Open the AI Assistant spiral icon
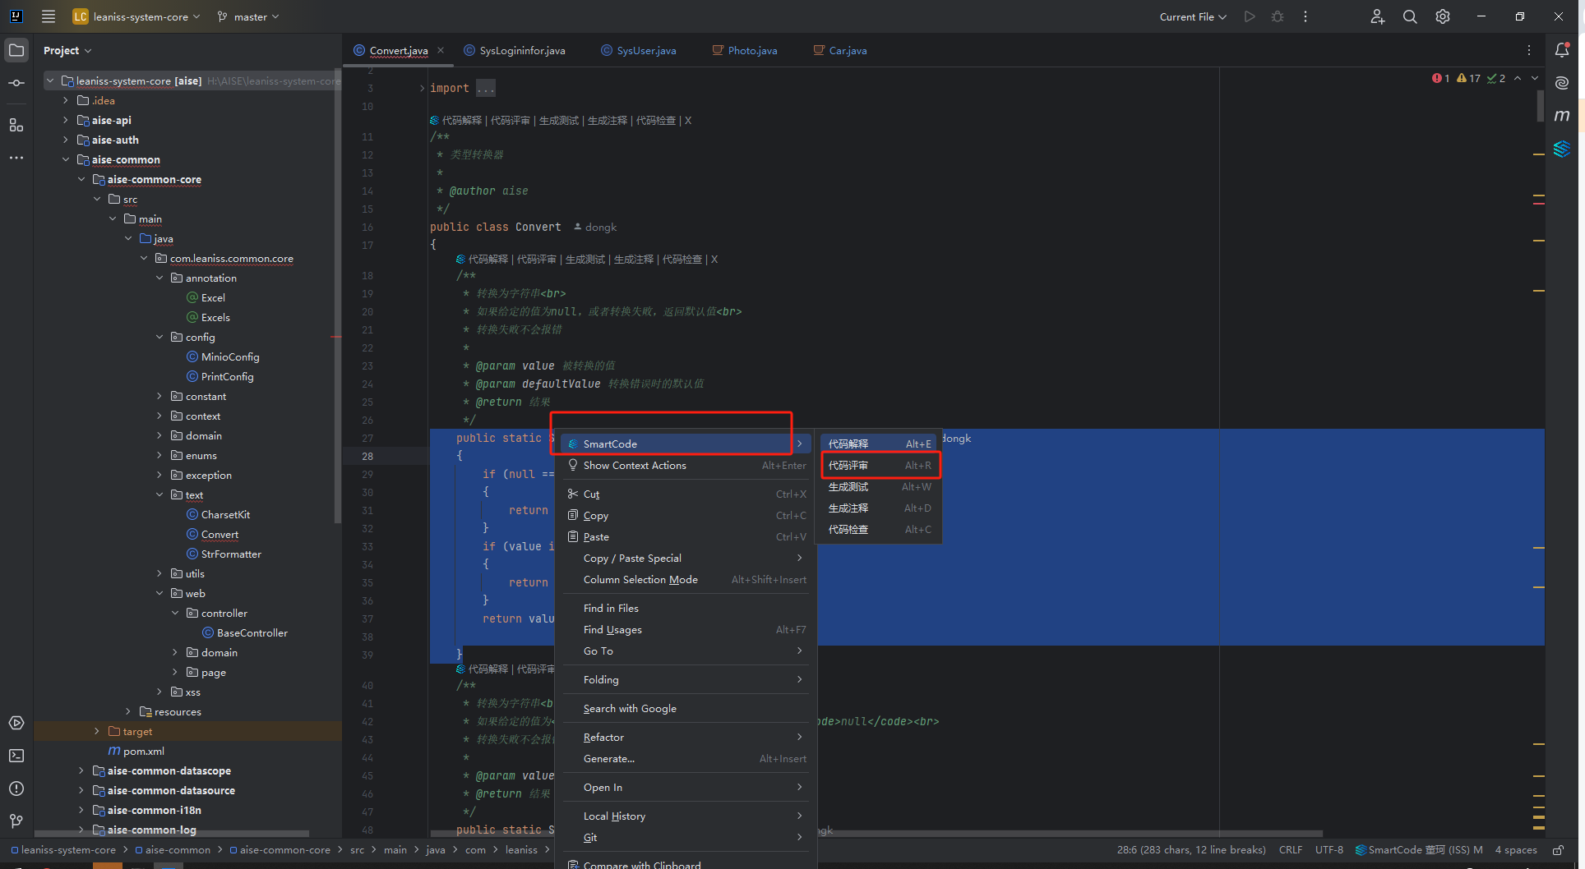Image resolution: width=1585 pixels, height=869 pixels. (x=1562, y=83)
